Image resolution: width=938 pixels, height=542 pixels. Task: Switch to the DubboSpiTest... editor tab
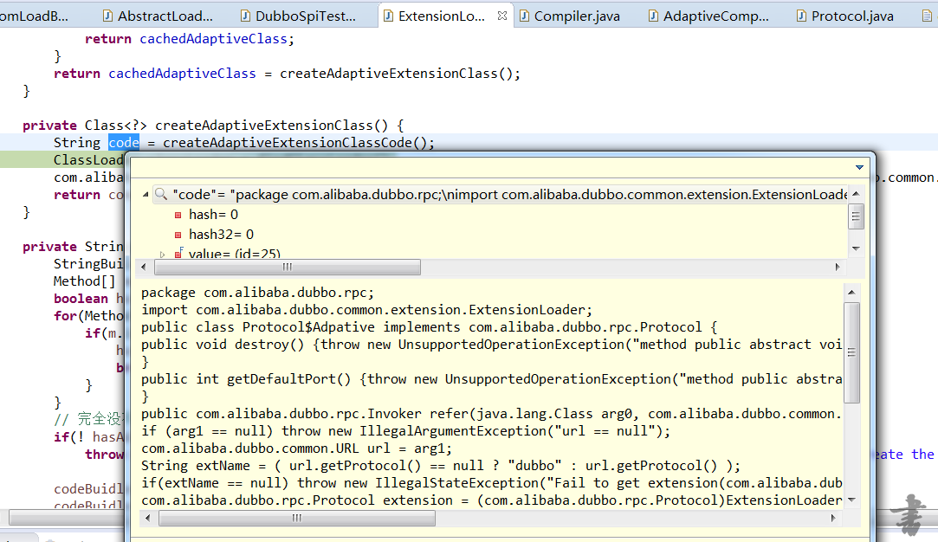(299, 16)
